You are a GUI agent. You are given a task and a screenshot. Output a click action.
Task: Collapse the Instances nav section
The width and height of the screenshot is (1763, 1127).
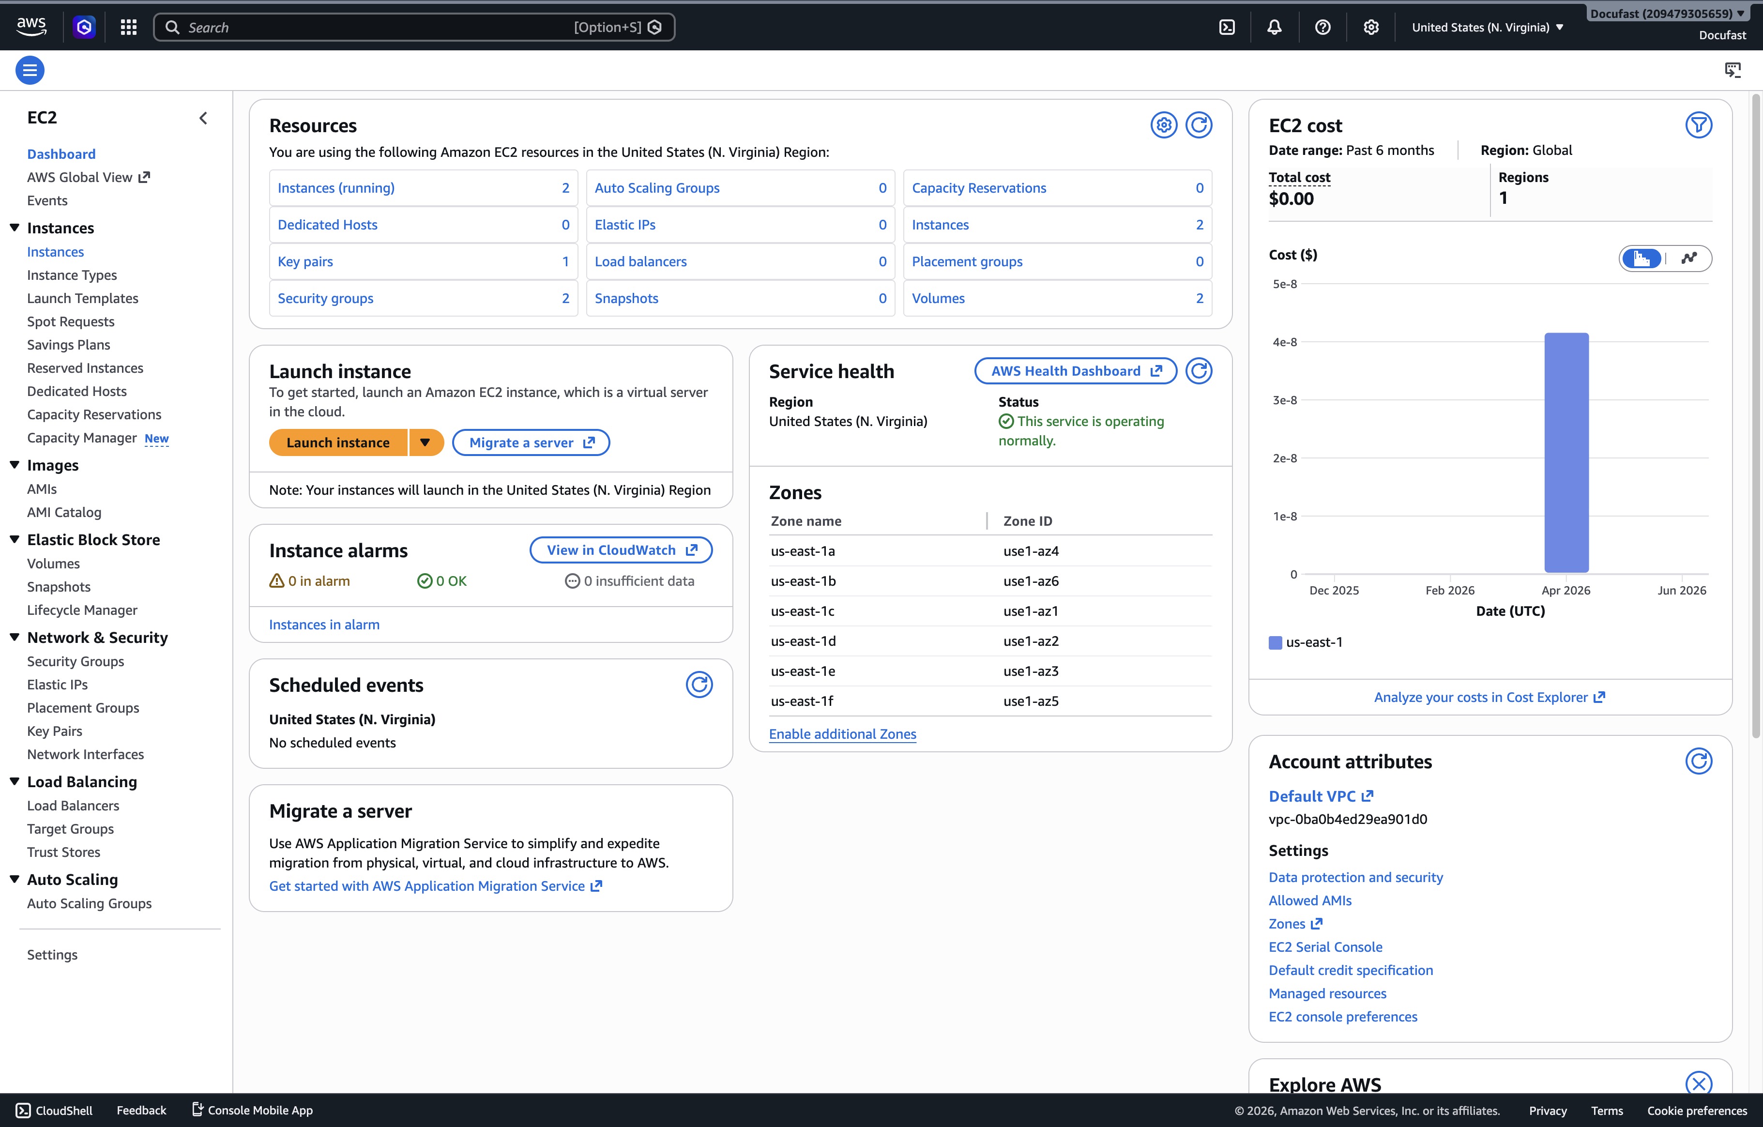click(14, 228)
